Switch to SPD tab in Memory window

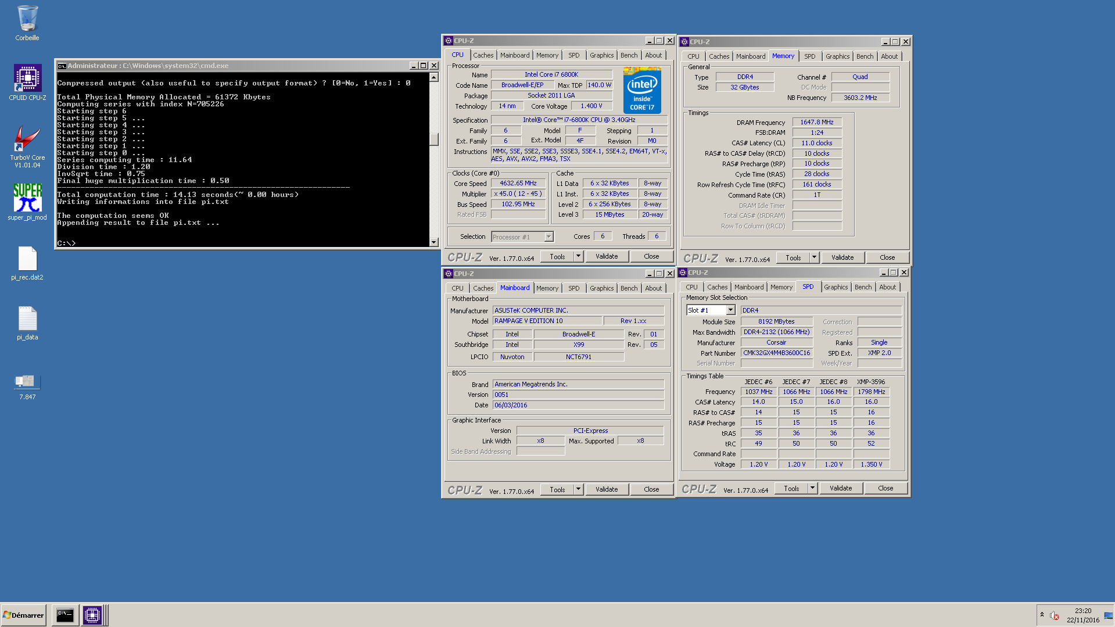pos(809,56)
